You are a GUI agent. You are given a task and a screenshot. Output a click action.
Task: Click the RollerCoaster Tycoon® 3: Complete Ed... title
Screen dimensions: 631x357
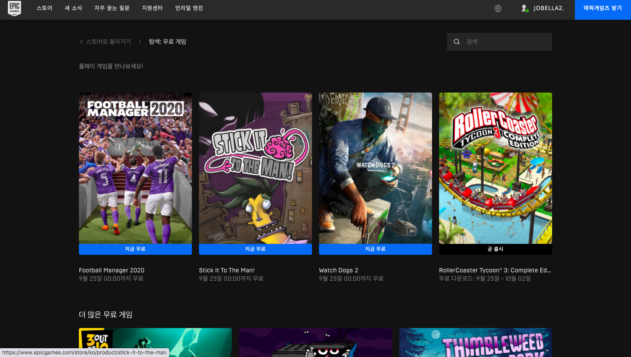(x=495, y=270)
